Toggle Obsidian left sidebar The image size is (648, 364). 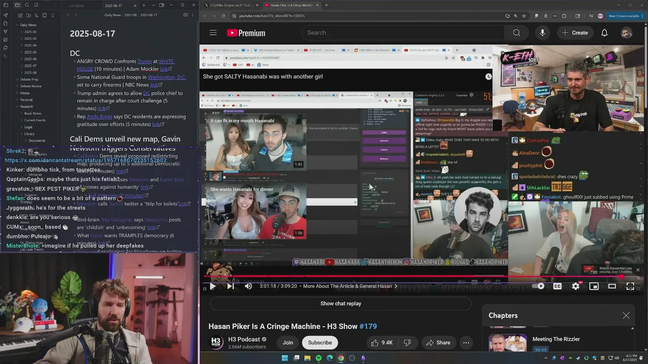click(x=6, y=5)
